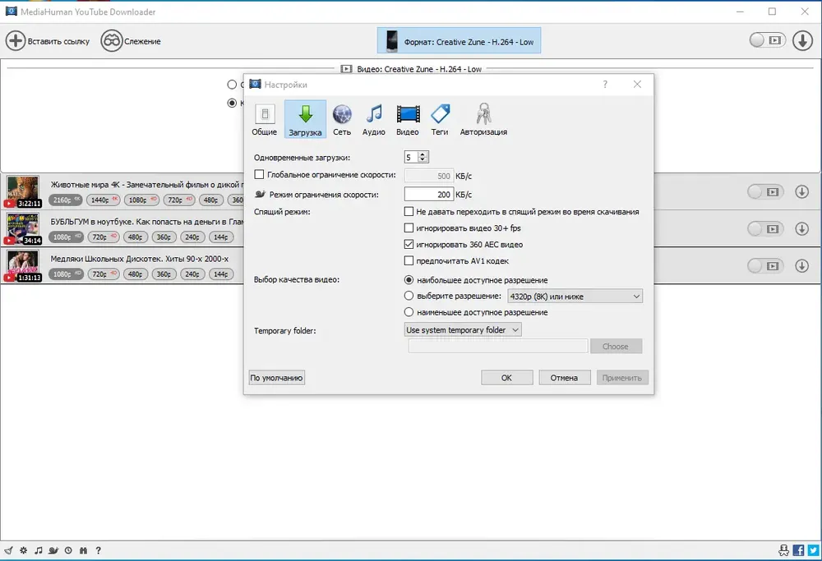Click the speed limit mode 200 КБ/с field

428,195
